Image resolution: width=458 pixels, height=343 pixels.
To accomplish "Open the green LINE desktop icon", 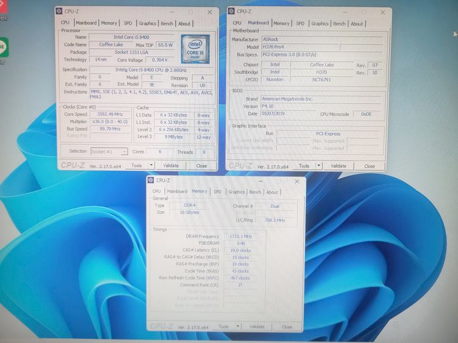I will click(4, 47).
